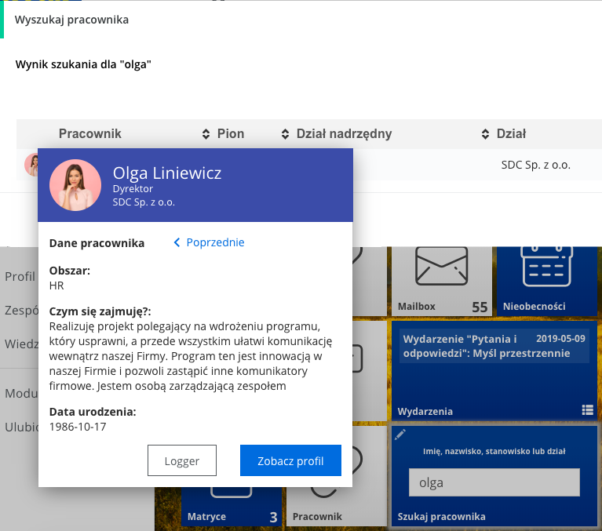
Task: Sort results by the Pion column arrows
Action: coord(285,134)
